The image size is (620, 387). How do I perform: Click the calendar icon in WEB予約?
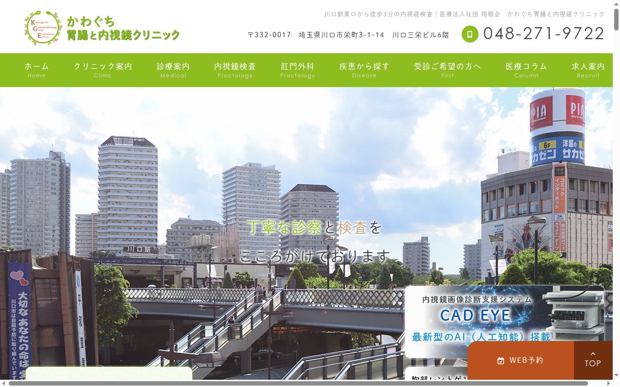coord(501,360)
